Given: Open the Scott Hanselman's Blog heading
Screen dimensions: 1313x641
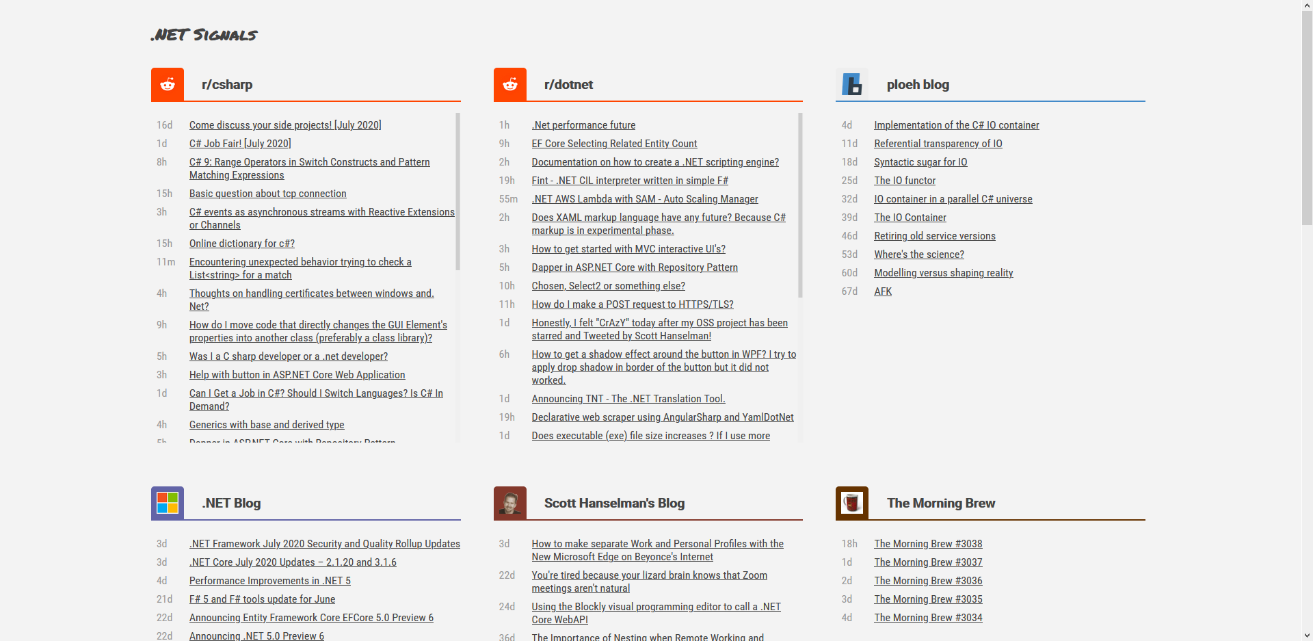Looking at the screenshot, I should point(614,503).
